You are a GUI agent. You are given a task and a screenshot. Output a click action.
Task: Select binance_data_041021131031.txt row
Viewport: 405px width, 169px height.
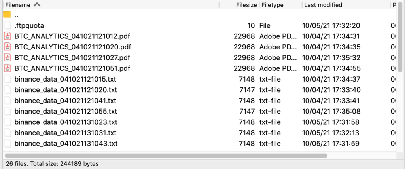pos(199,133)
